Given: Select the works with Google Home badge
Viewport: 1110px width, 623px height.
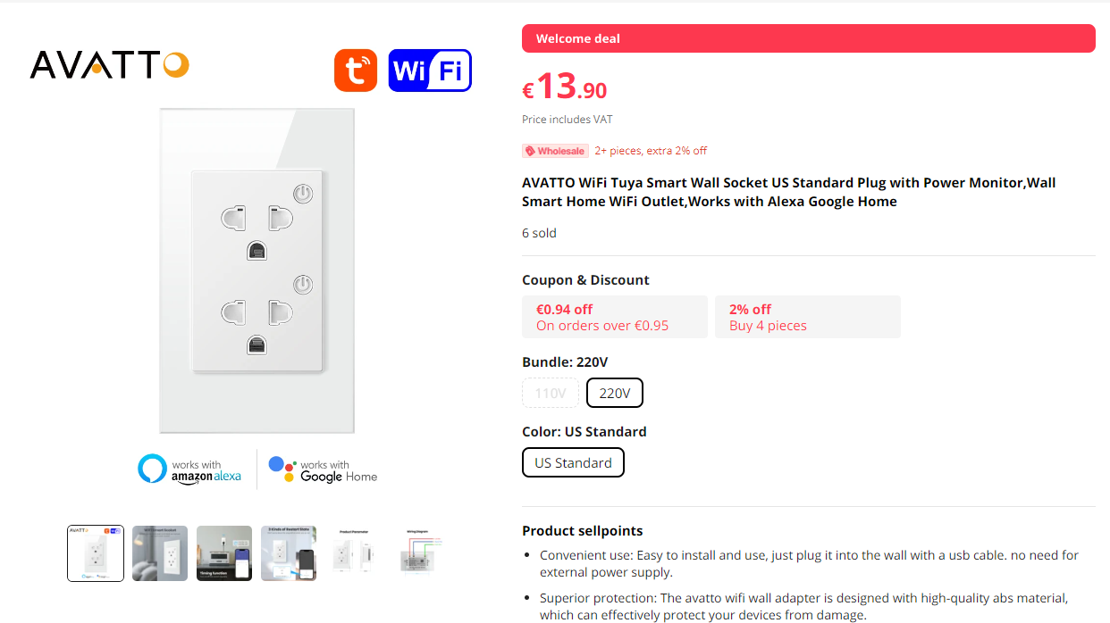Looking at the screenshot, I should (x=323, y=468).
